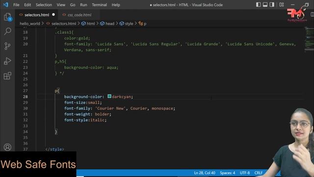Open the Extensions view
314x177 pixels.
pyautogui.click(x=7, y=76)
